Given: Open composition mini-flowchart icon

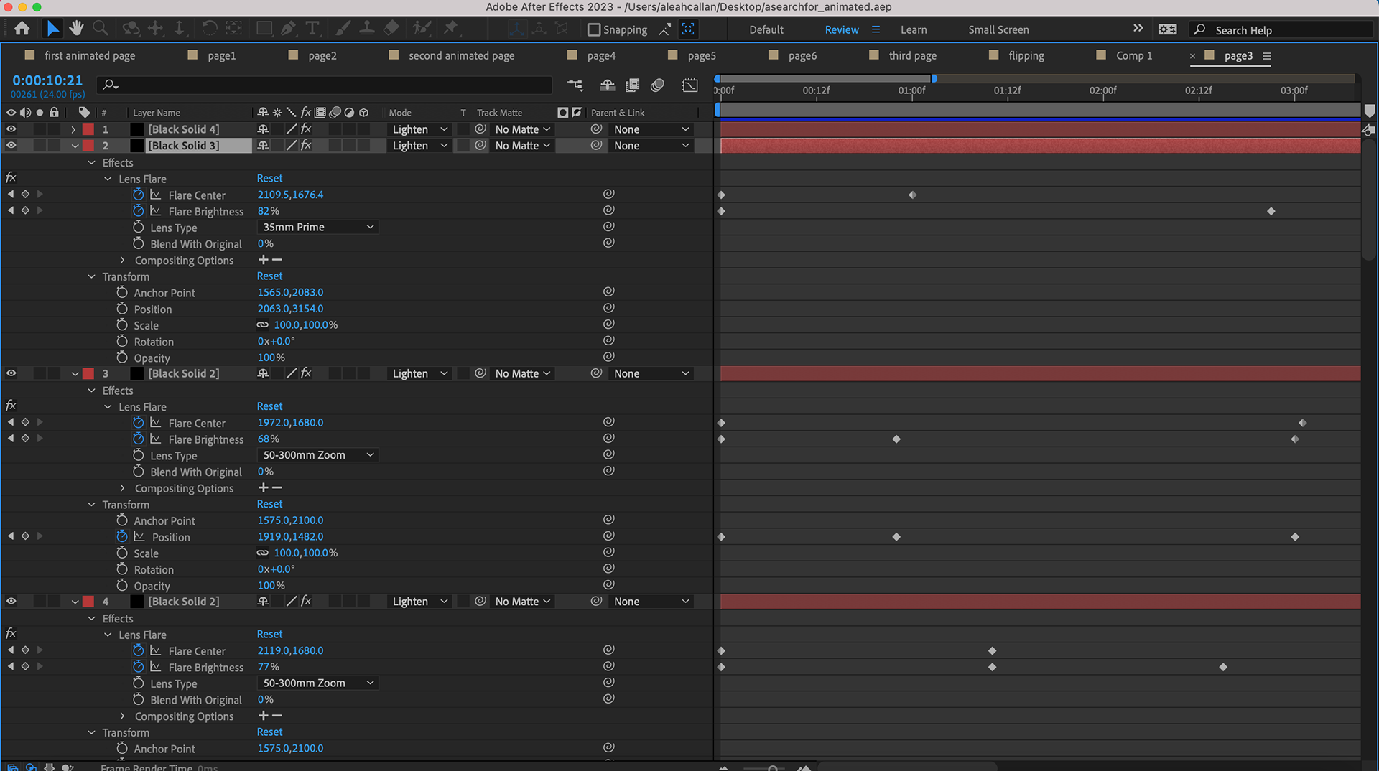Looking at the screenshot, I should point(575,85).
